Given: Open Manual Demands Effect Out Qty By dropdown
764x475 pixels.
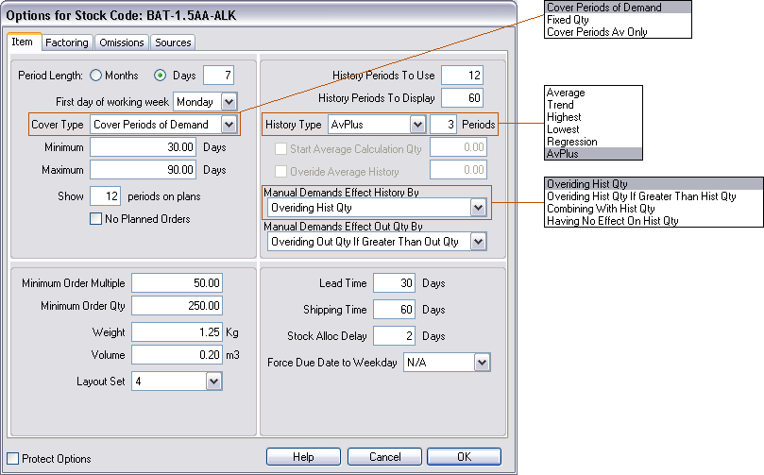Looking at the screenshot, I should [x=479, y=242].
